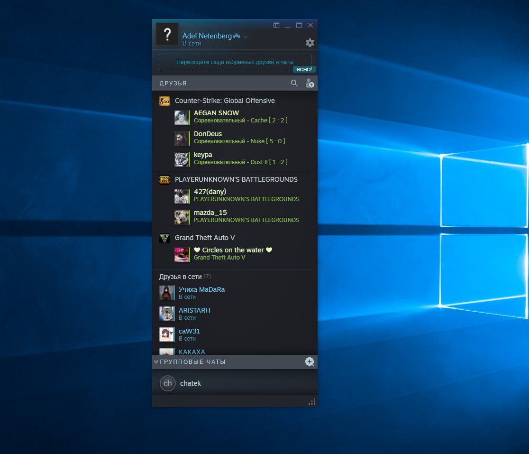Open chat with DonDeus
The width and height of the screenshot is (529, 454).
coord(235,138)
